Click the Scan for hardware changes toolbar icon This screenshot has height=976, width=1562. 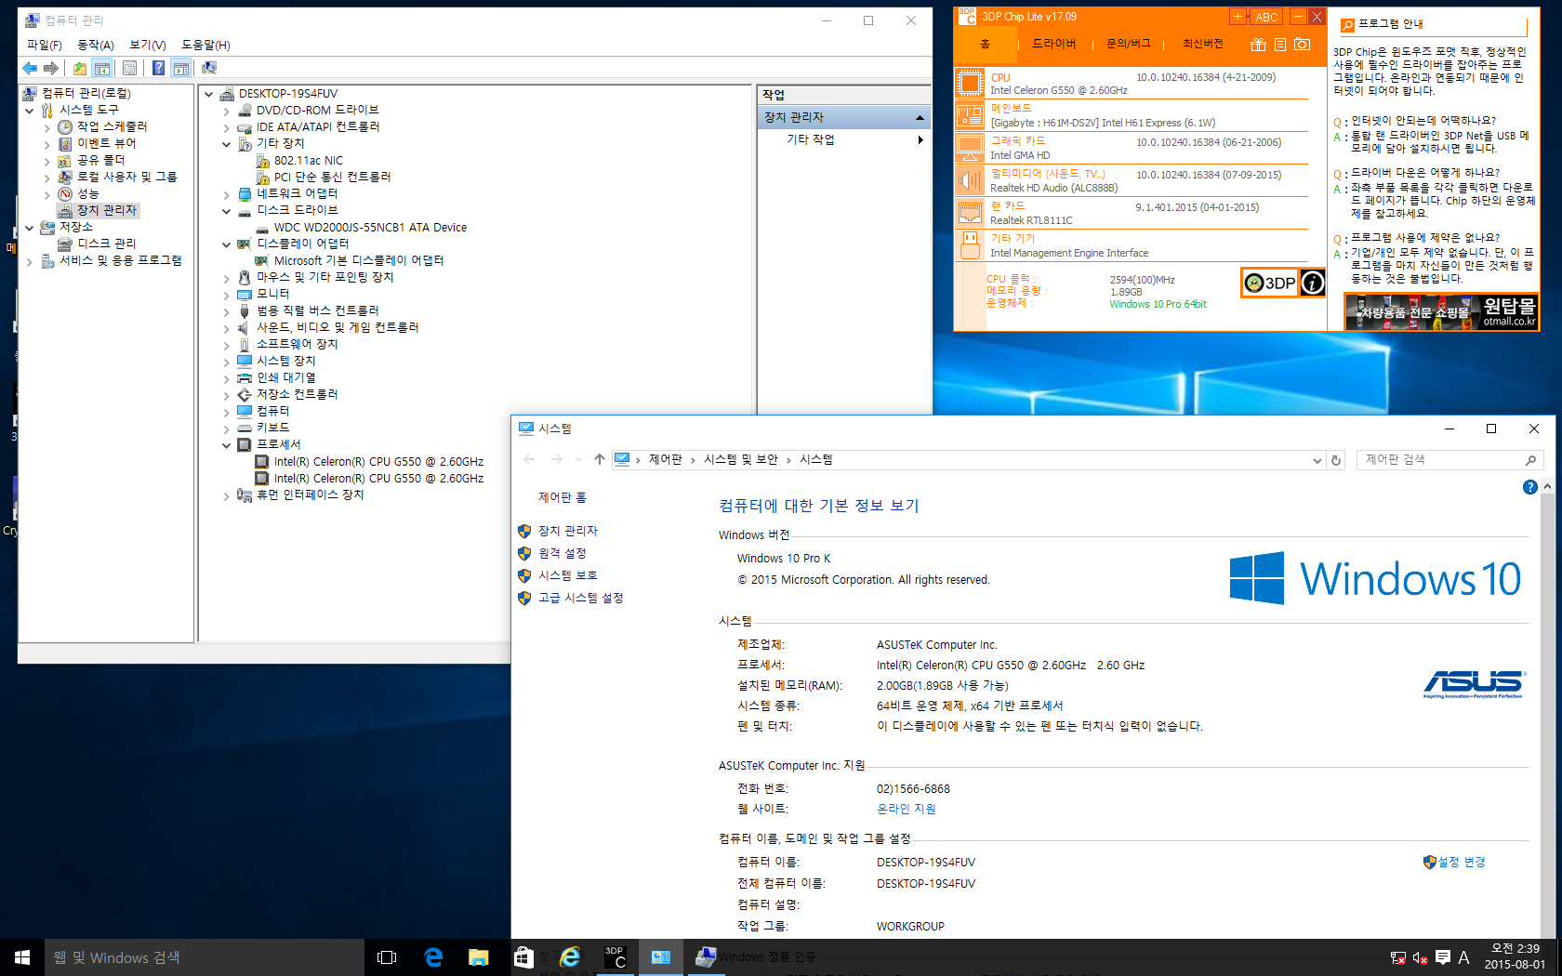(x=209, y=68)
